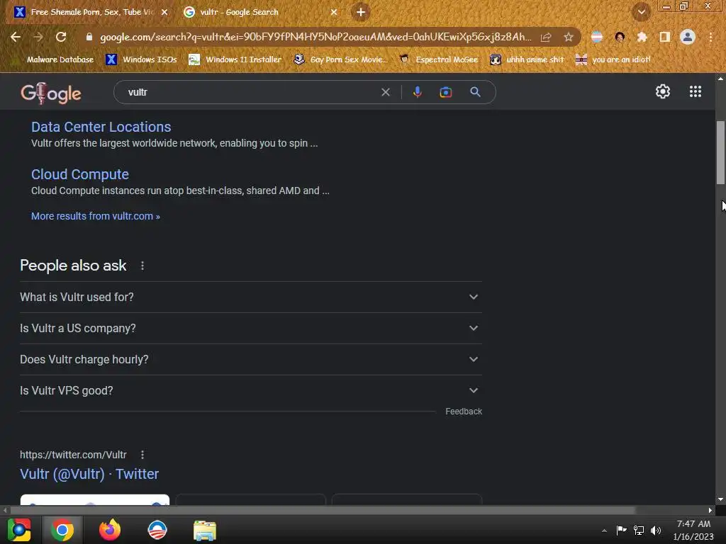Close the vultr Google Search tab
This screenshot has width=726, height=544.
[334, 12]
